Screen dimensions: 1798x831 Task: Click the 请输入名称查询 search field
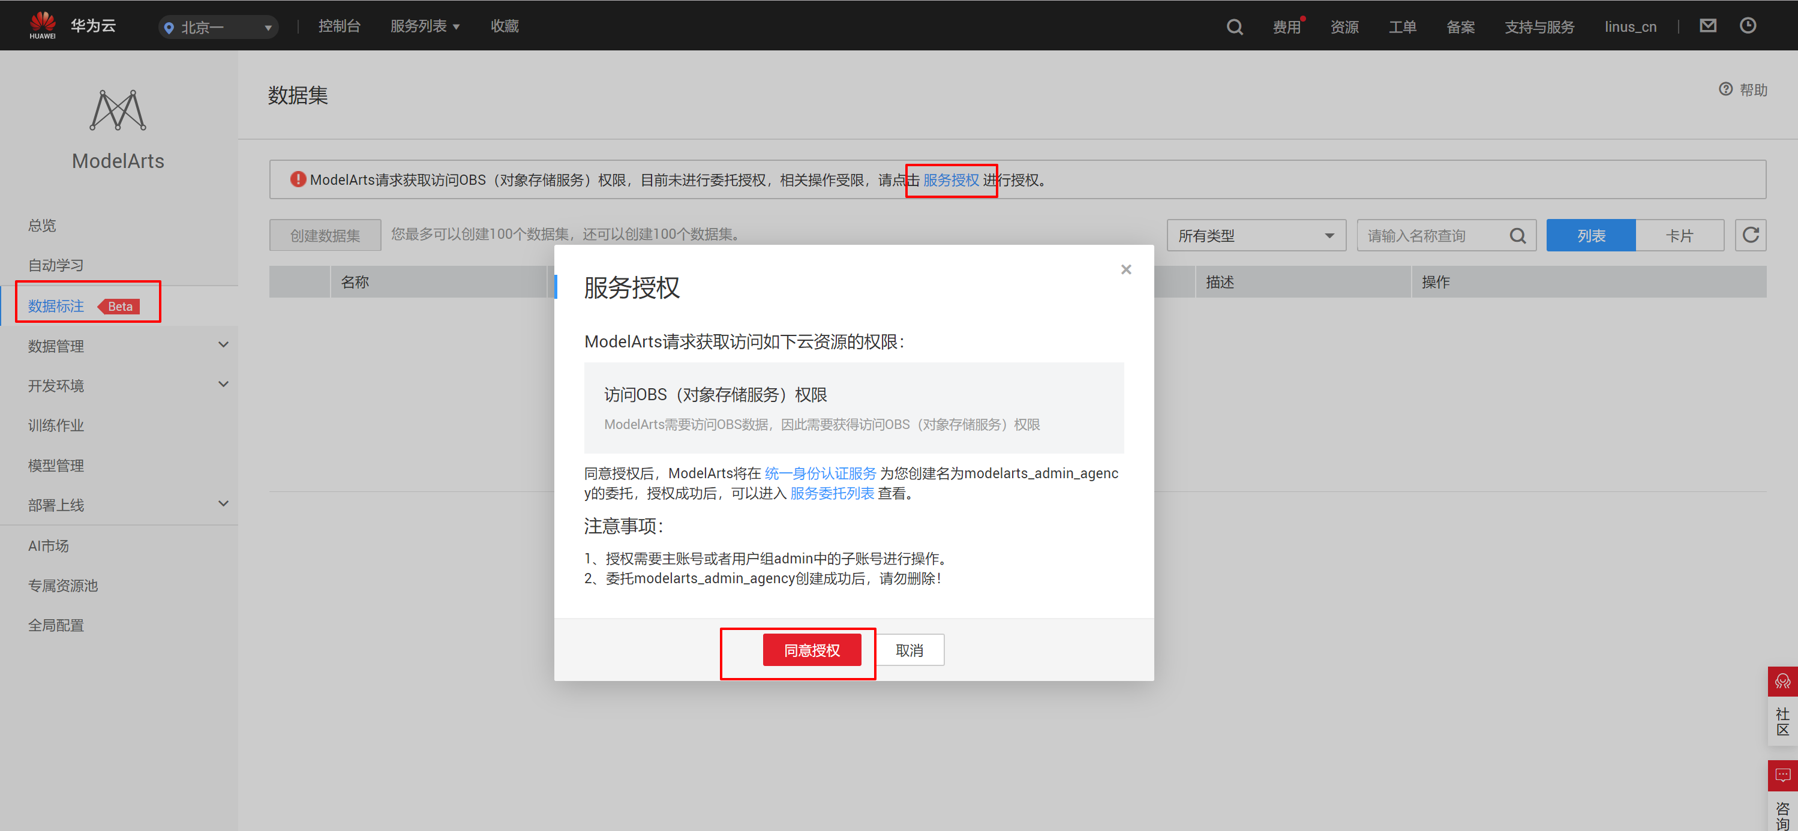click(x=1432, y=236)
